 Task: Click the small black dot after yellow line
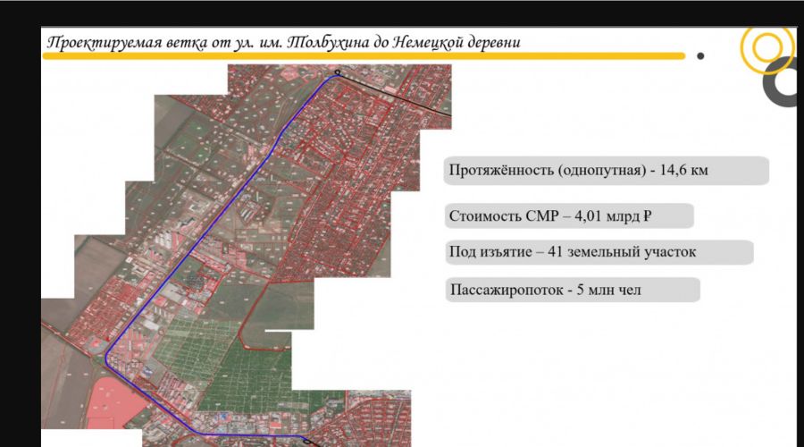coord(700,55)
